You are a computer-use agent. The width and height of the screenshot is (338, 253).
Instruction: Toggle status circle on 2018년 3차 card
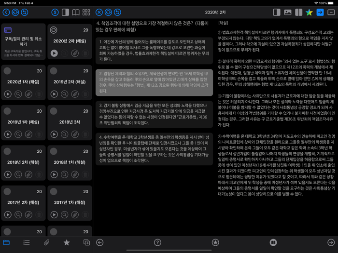(54, 111)
